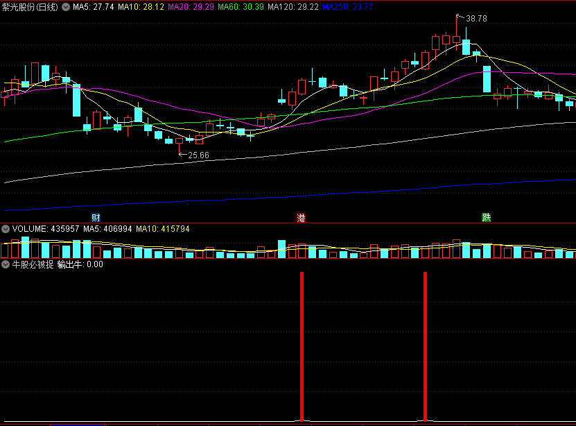
Task: Click the large cyan candlestick below the 38.78 peak
Action: click(x=487, y=79)
